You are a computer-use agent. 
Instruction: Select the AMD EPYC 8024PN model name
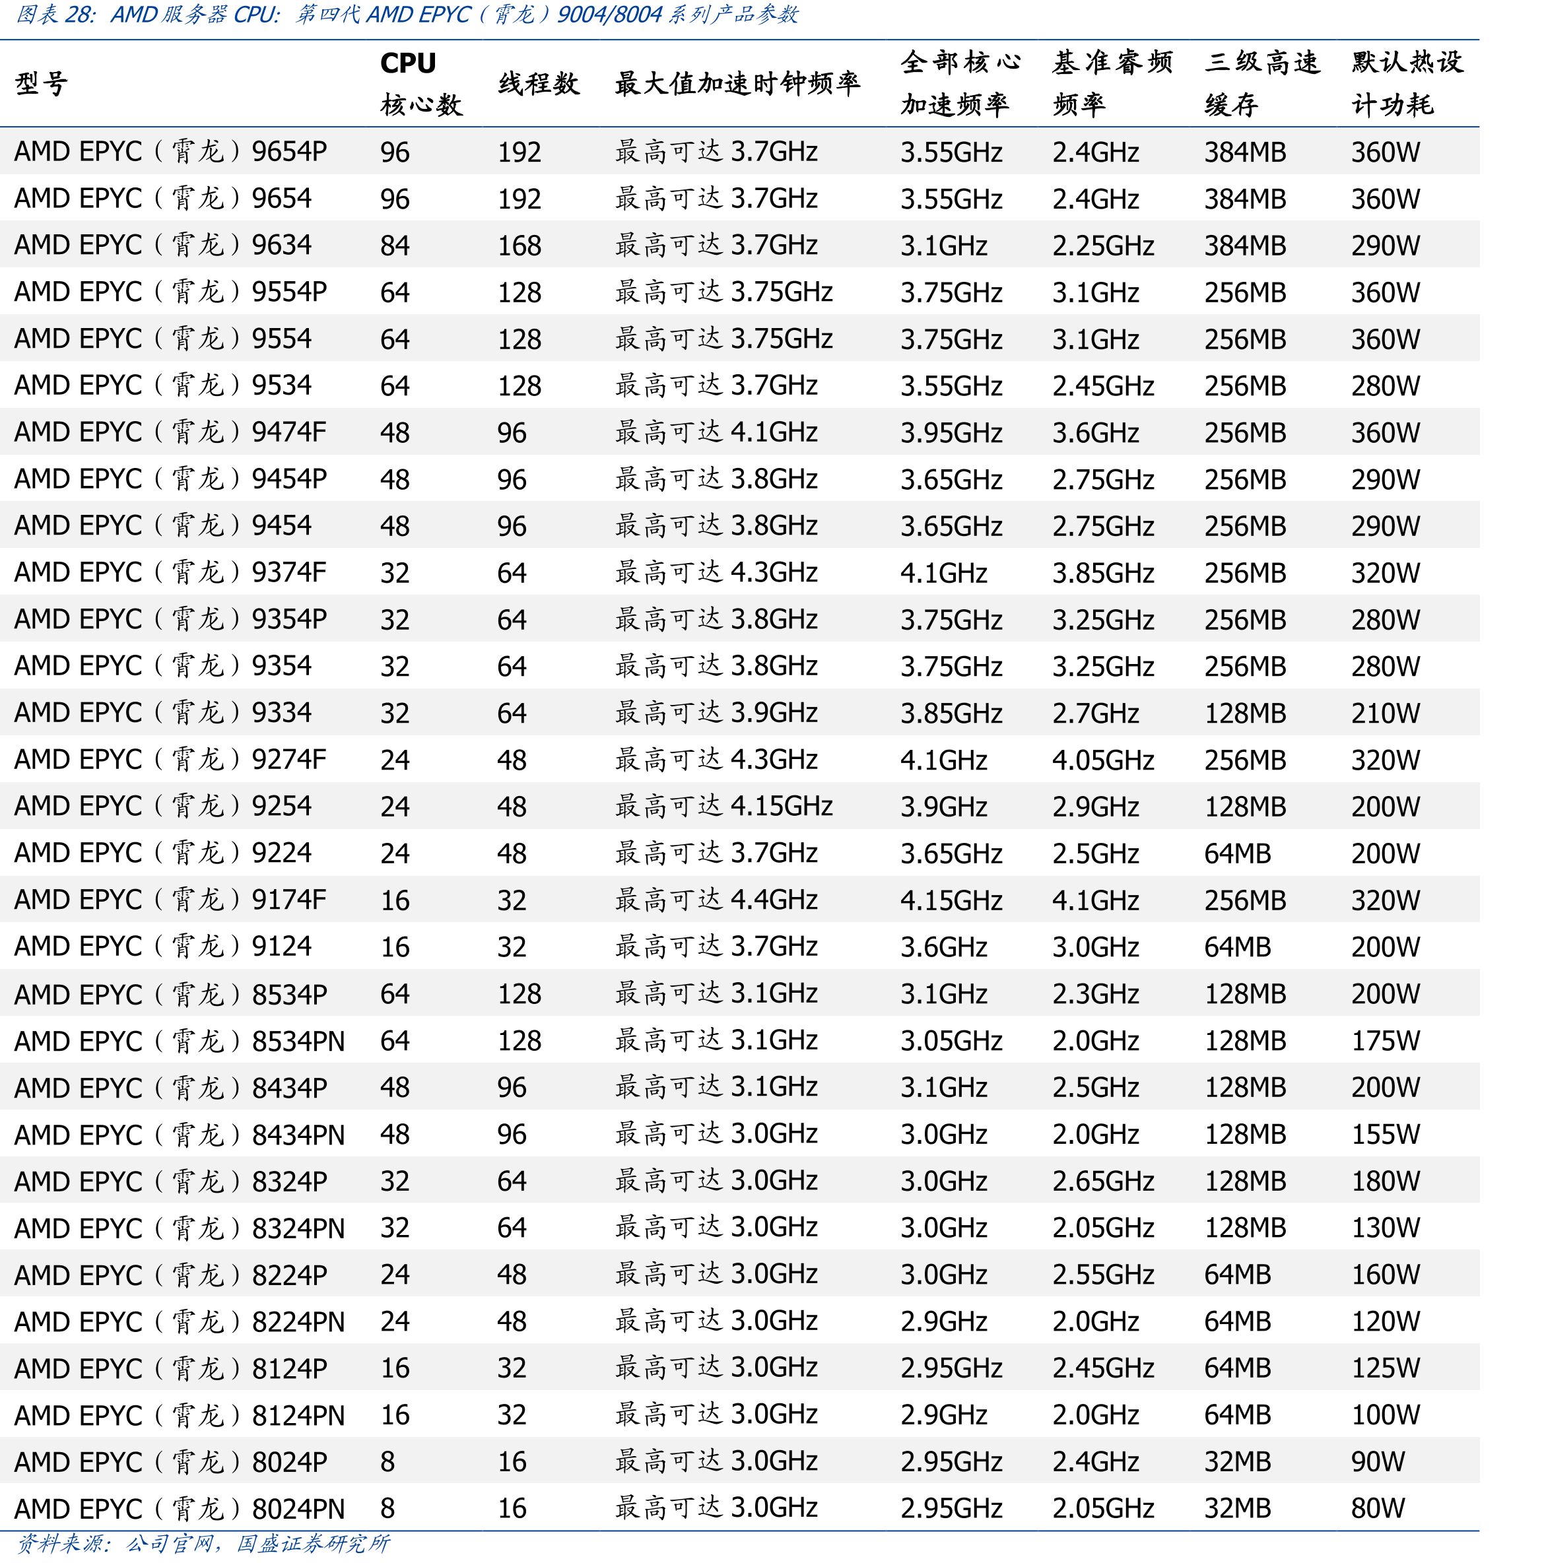click(180, 1508)
